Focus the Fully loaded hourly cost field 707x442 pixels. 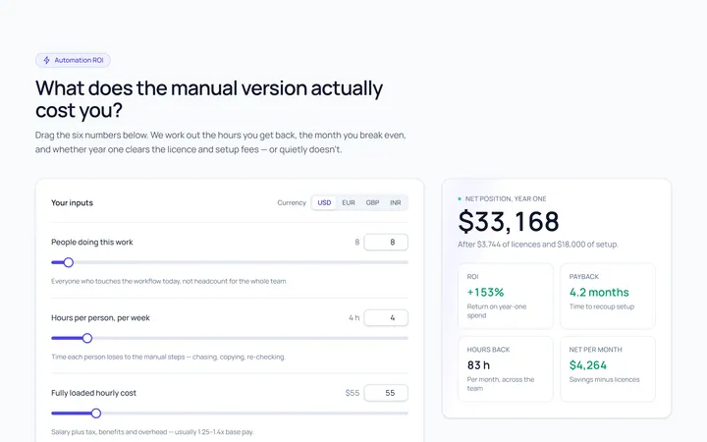click(386, 393)
